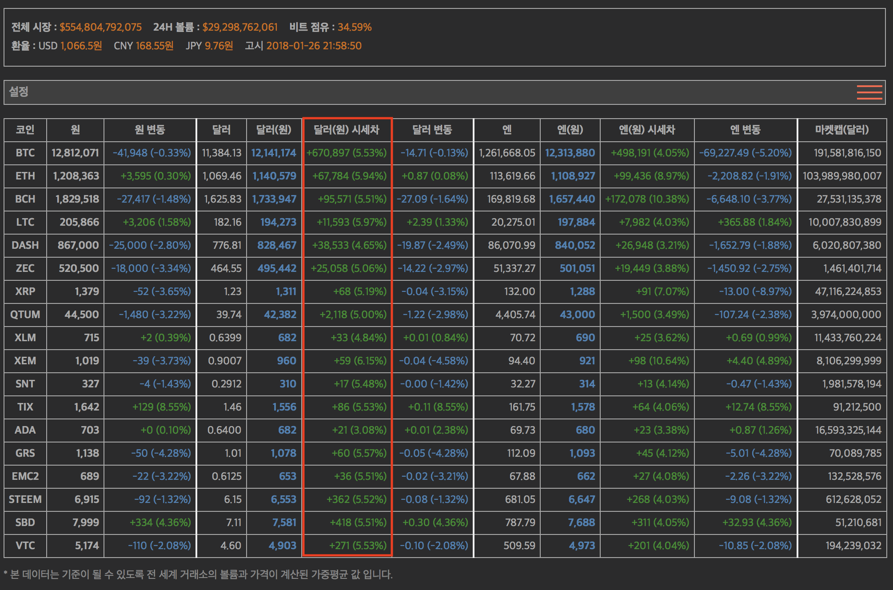Click BTC dollar price 11,384.13
Screen dimensions: 893x590
click(x=222, y=153)
